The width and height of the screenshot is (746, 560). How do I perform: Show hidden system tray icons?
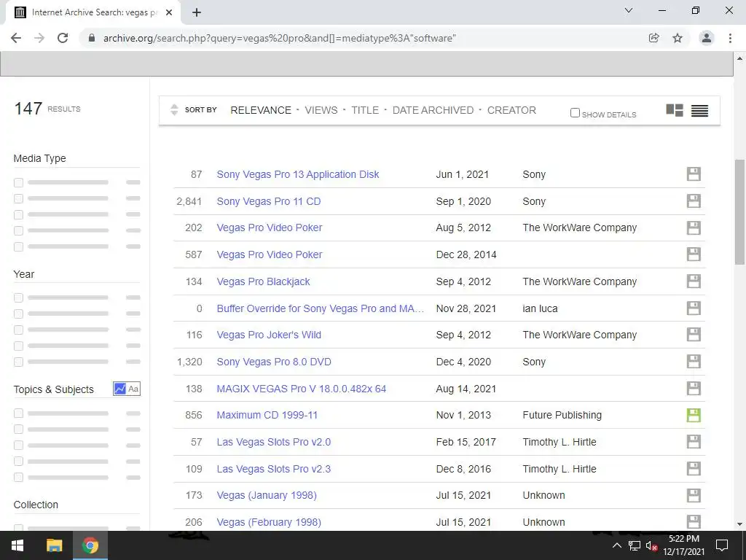(x=616, y=545)
